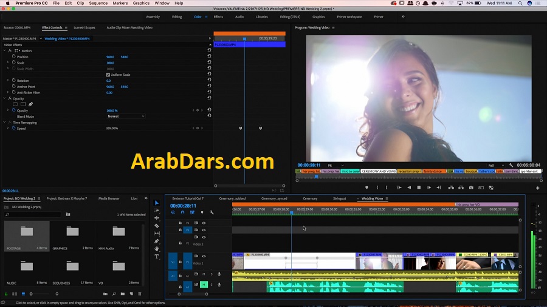Screen dimensions: 547x307
Task: Switch to Editing workspace
Action: [177, 17]
